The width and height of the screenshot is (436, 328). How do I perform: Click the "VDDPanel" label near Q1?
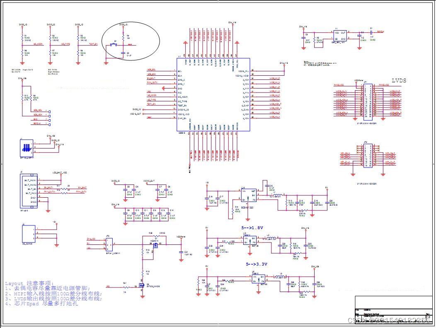tap(181, 237)
